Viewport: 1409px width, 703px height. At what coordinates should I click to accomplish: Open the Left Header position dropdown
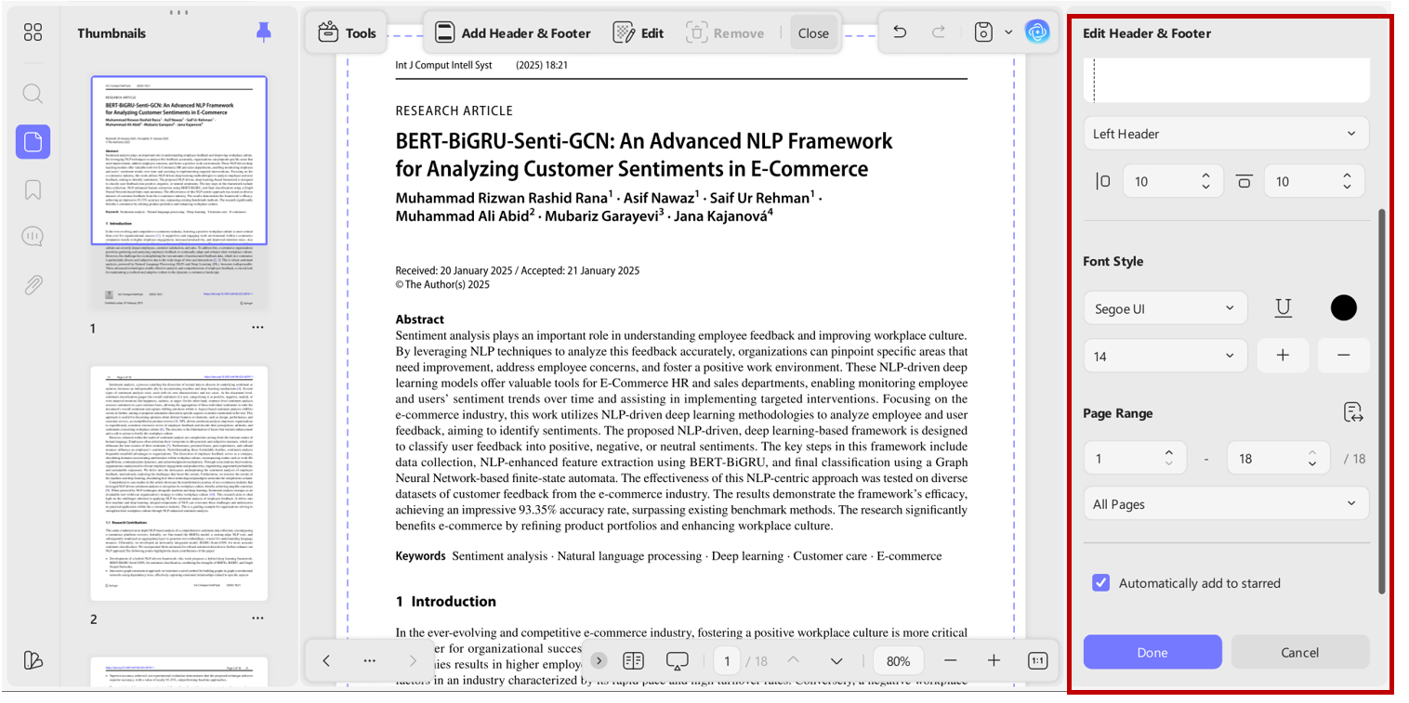(x=1226, y=134)
